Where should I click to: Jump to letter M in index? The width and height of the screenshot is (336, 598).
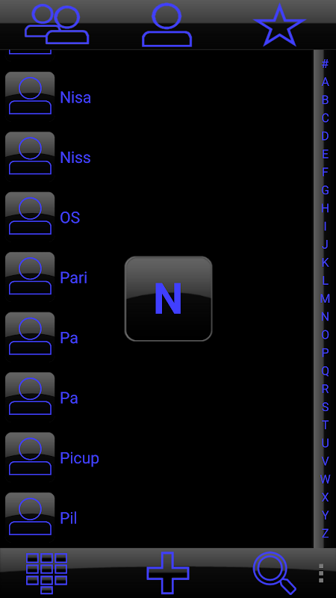(325, 298)
